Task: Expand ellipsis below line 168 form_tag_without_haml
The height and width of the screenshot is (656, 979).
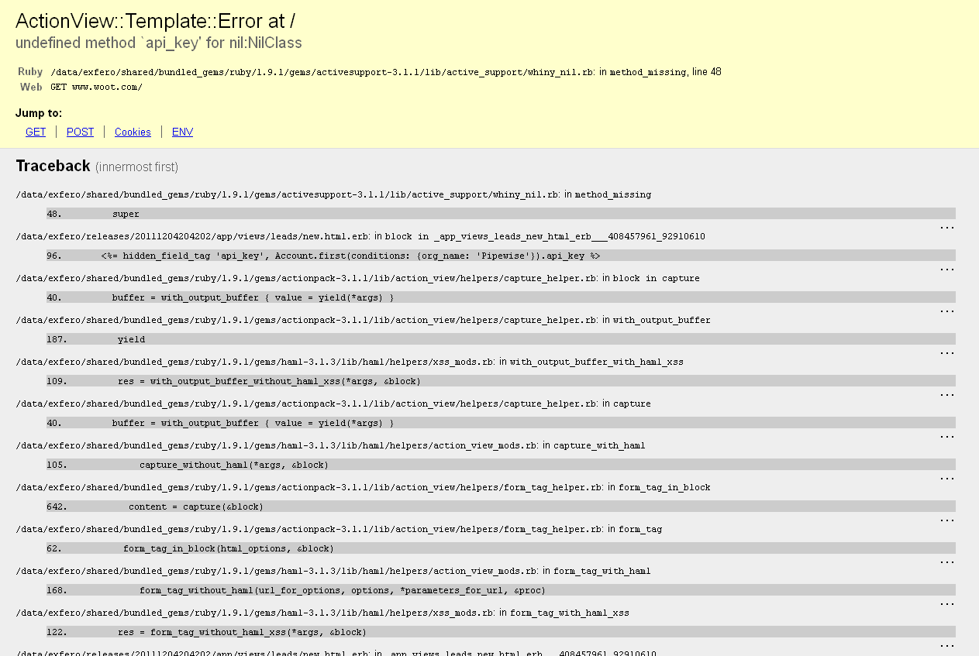Action: click(946, 605)
